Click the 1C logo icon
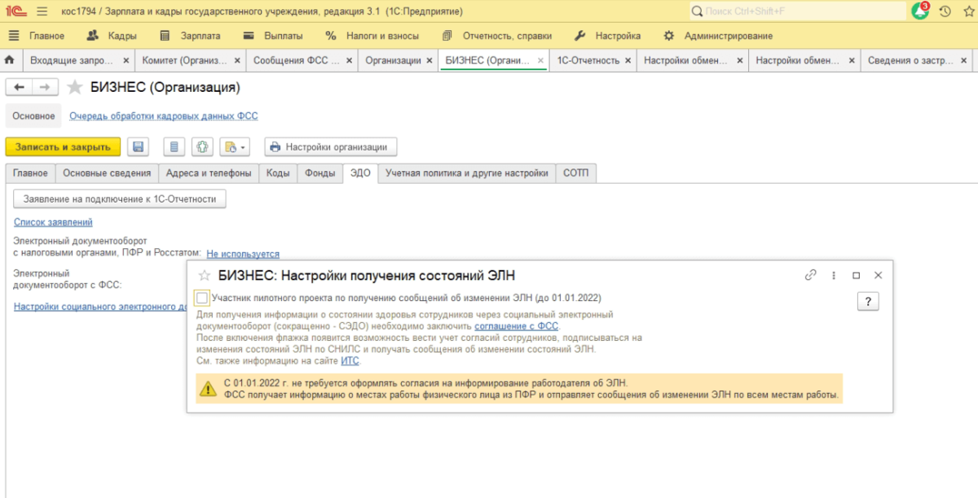Screen dimensions: 978x498 pos(15,11)
